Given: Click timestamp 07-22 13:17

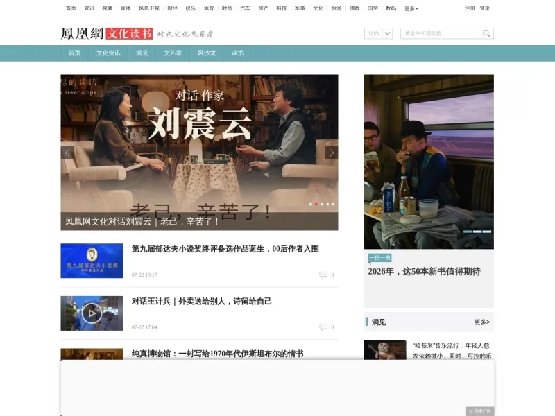Looking at the screenshot, I should point(144,275).
